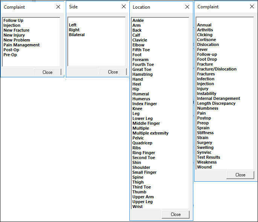Pick 'Bilateral' in Side list
This screenshot has width=258, height=222.
(x=77, y=35)
